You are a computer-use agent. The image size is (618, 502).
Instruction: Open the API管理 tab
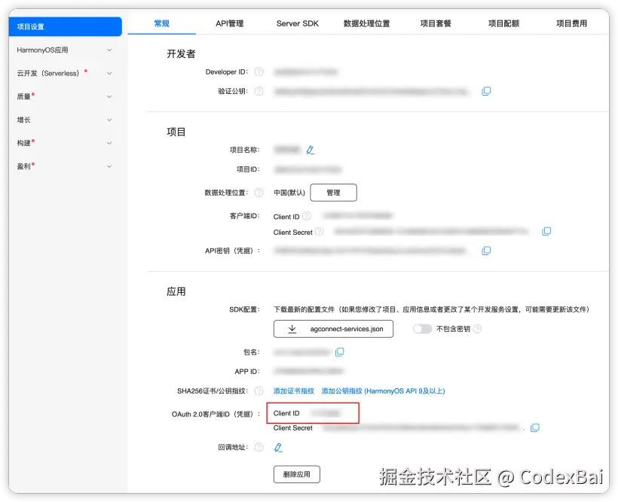tap(229, 23)
